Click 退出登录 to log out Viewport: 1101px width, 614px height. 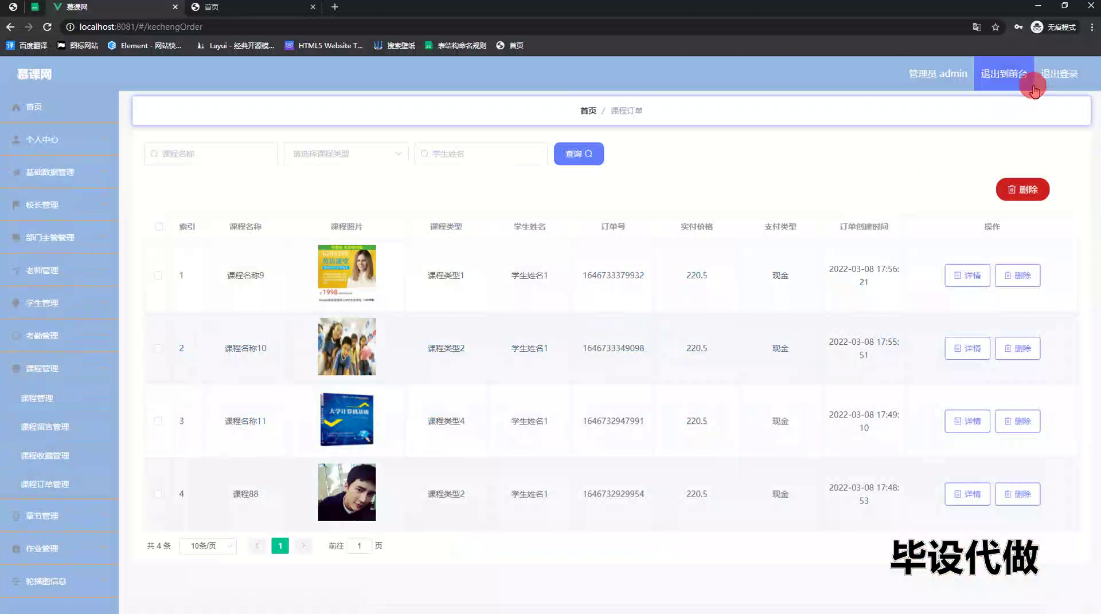coord(1059,73)
